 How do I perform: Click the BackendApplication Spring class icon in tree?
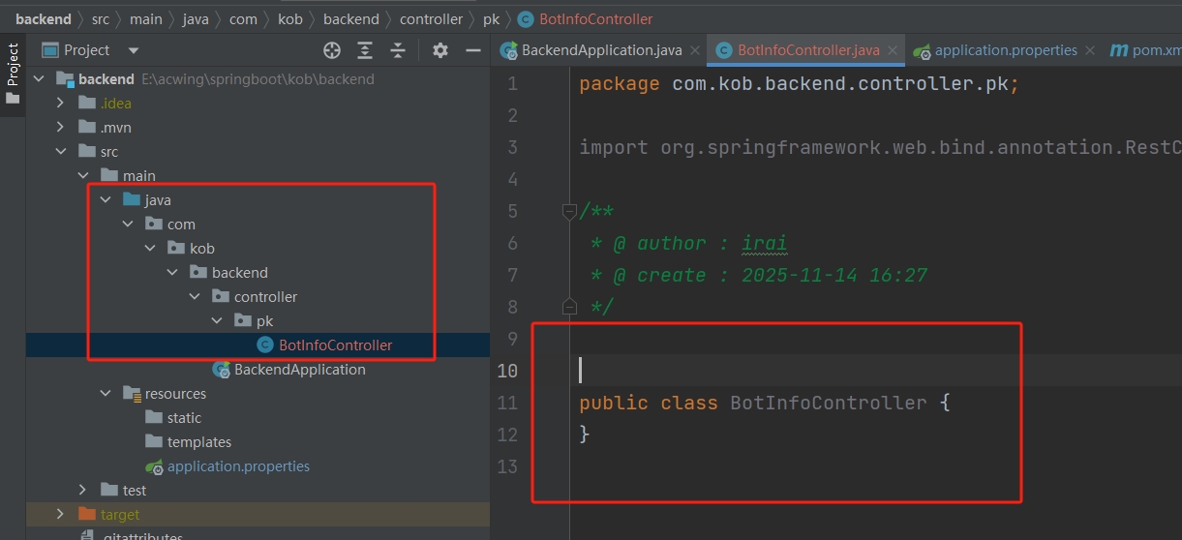[222, 370]
